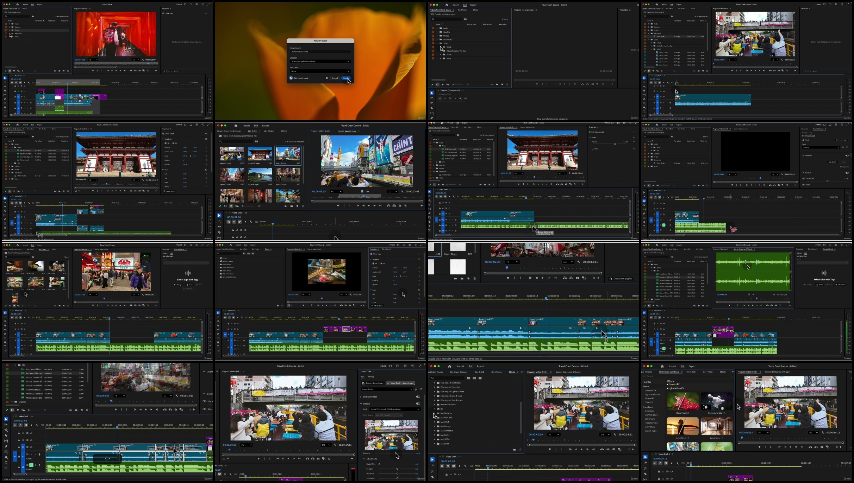The width and height of the screenshot is (854, 483).
Task: Click the gear icon in New Project dialog
Action: [327, 78]
